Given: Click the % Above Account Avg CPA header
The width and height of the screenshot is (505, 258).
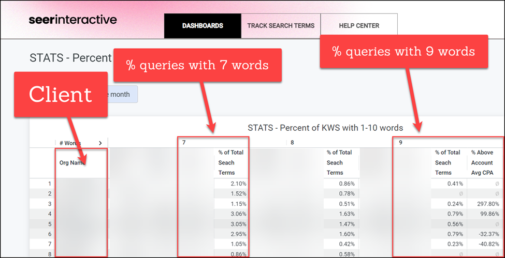Looking at the screenshot, I should pos(485,162).
